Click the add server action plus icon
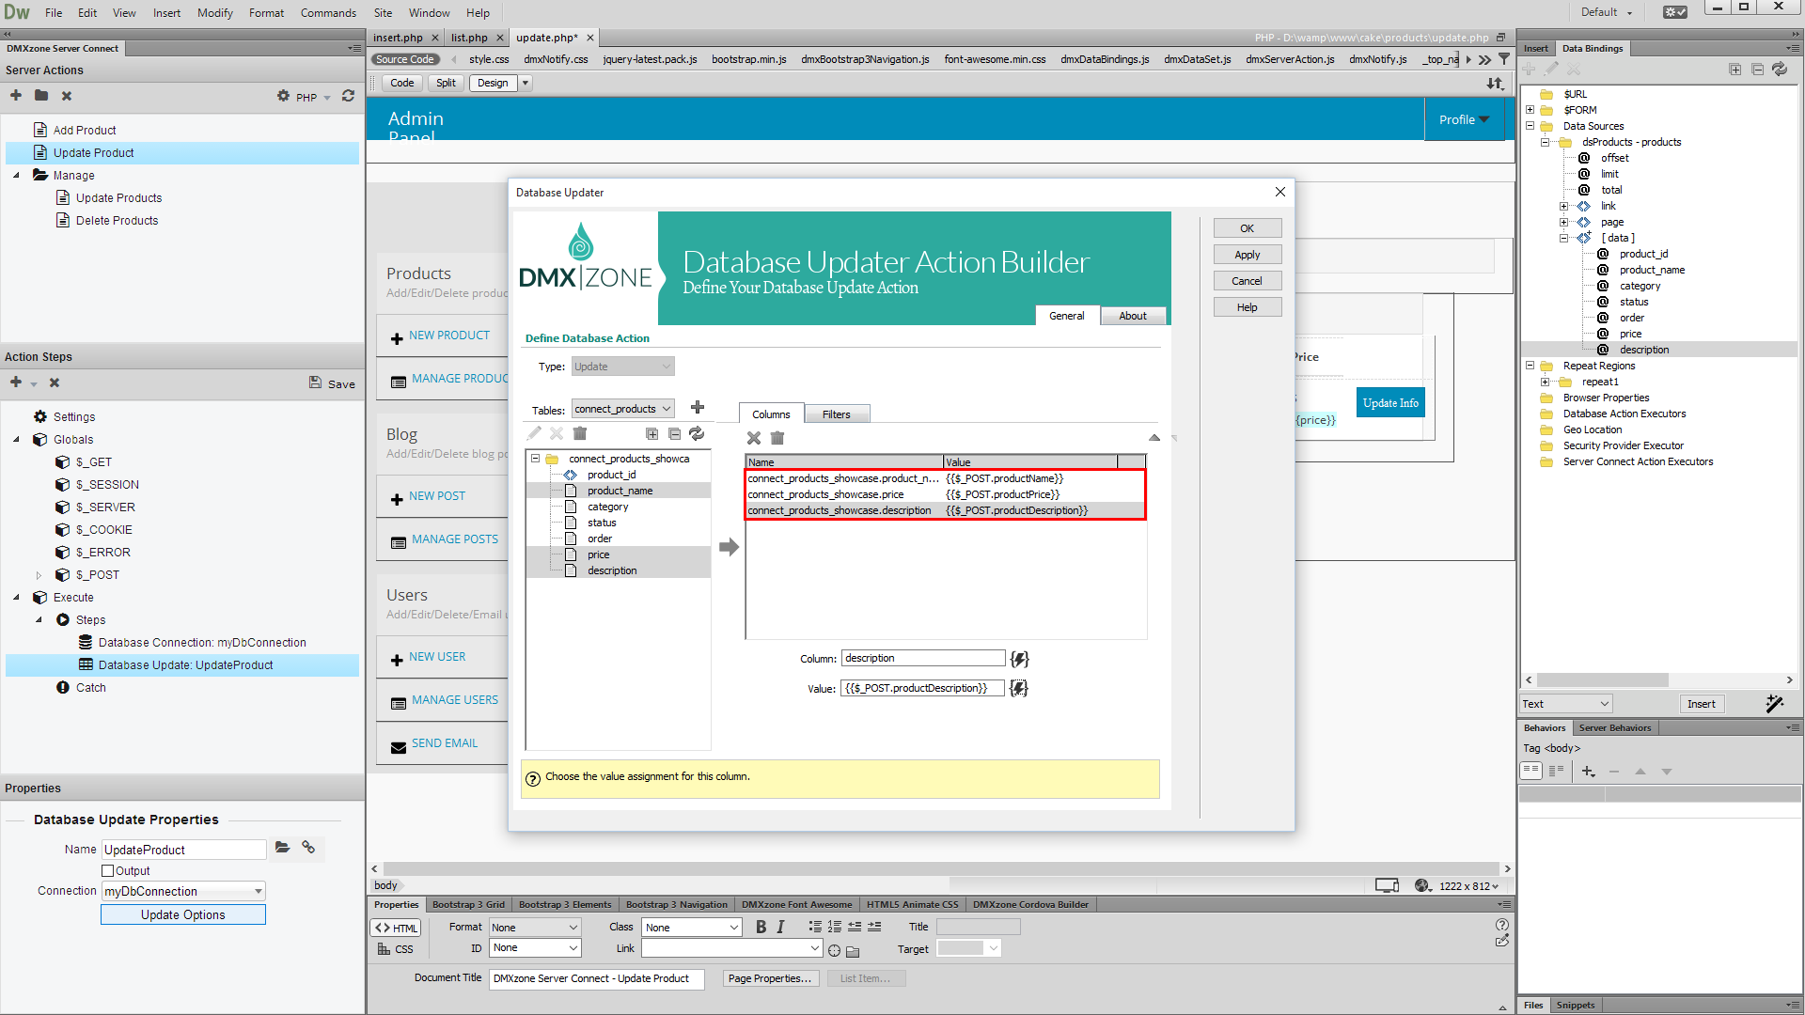Screen dimensions: 1805x1015 click(x=16, y=96)
